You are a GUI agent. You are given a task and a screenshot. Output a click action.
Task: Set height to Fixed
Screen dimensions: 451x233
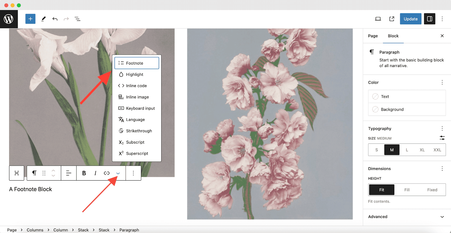click(x=432, y=190)
